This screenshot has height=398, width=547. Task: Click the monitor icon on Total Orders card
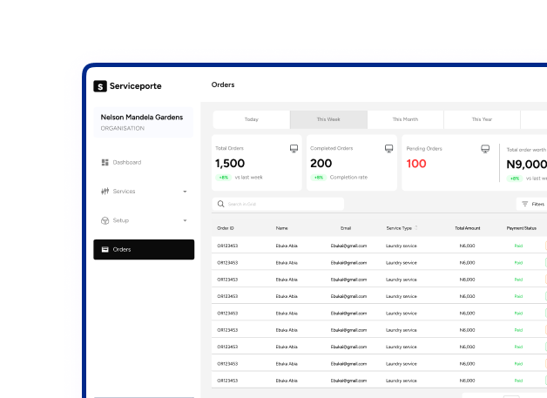294,149
